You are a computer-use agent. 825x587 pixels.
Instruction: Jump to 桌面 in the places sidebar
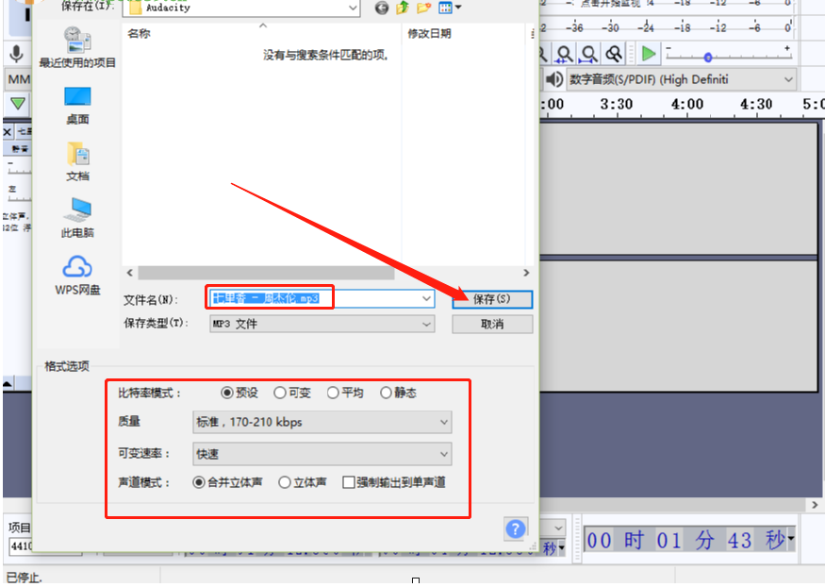click(x=77, y=106)
